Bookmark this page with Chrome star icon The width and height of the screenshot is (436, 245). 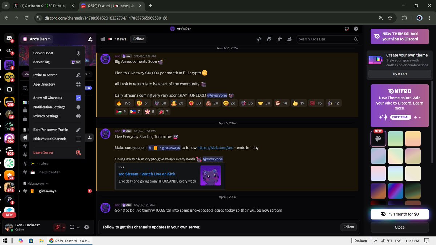click(x=390, y=18)
